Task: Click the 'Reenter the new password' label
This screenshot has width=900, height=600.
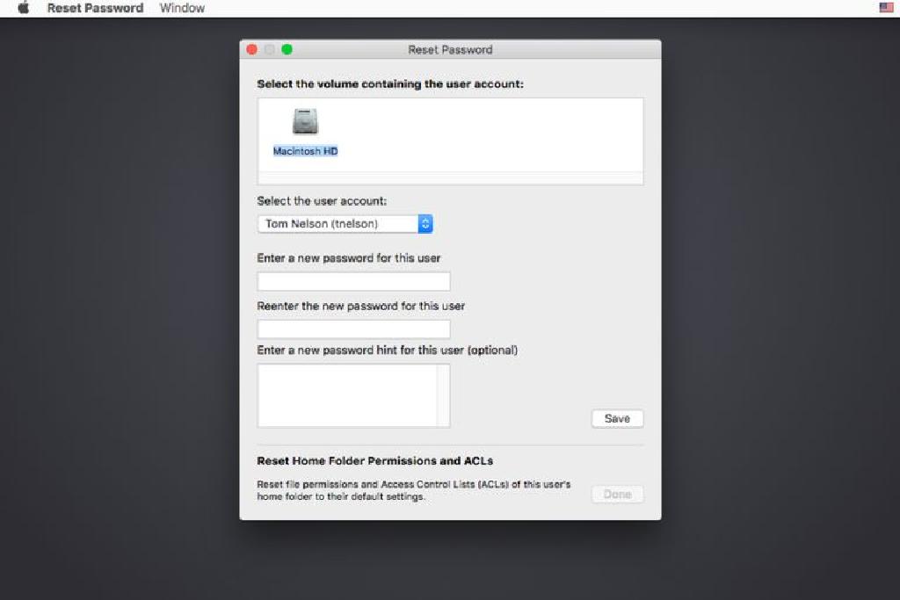Action: pos(360,307)
